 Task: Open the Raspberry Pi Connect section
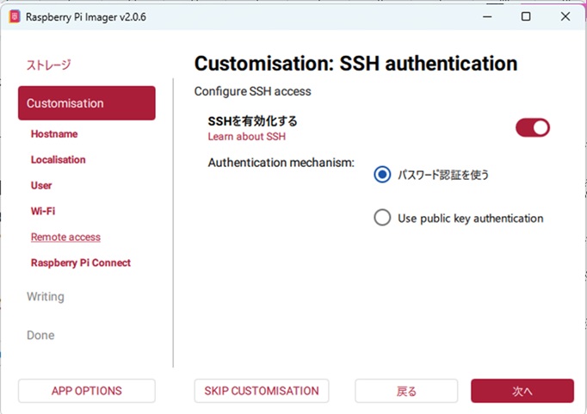(x=81, y=263)
